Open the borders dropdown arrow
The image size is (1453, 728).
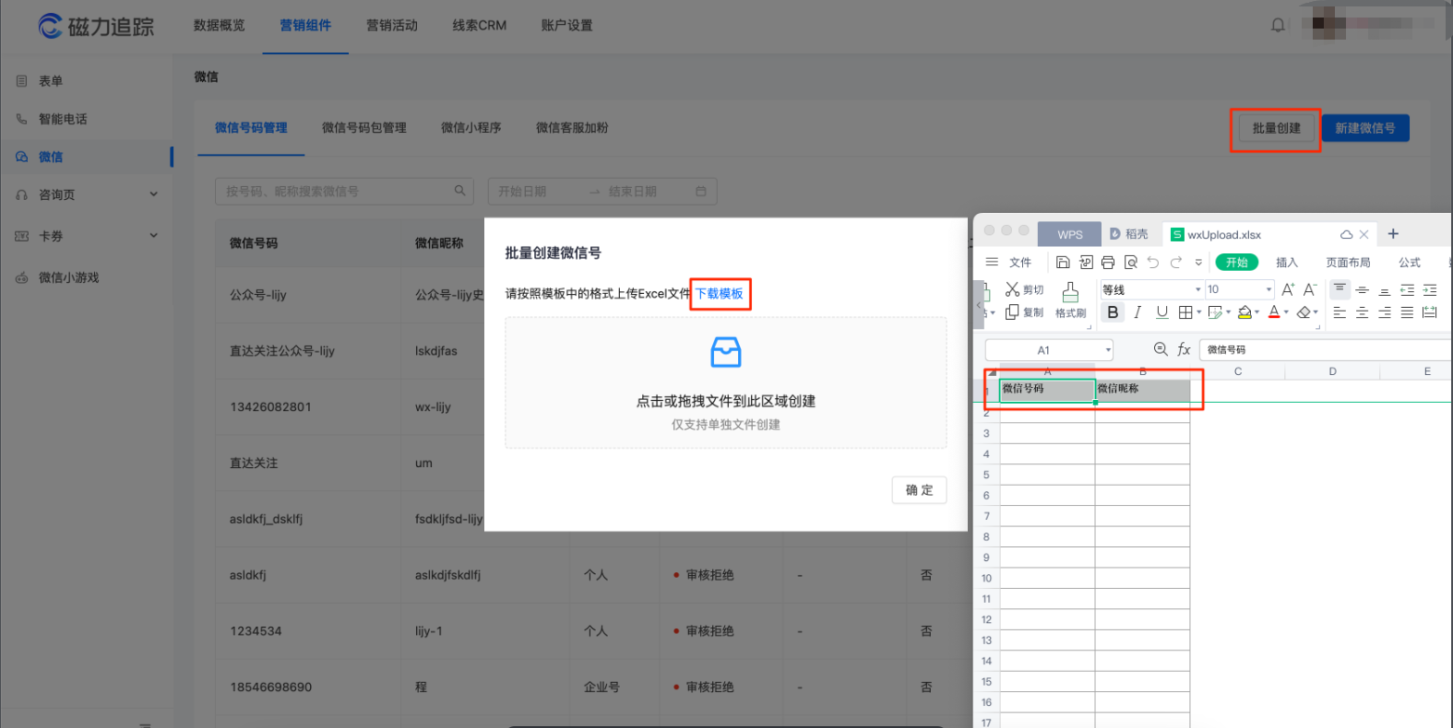(1198, 312)
